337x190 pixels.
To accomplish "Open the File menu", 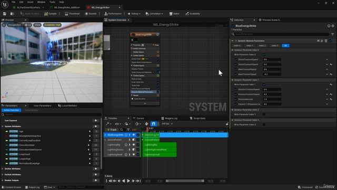I will [13, 2].
